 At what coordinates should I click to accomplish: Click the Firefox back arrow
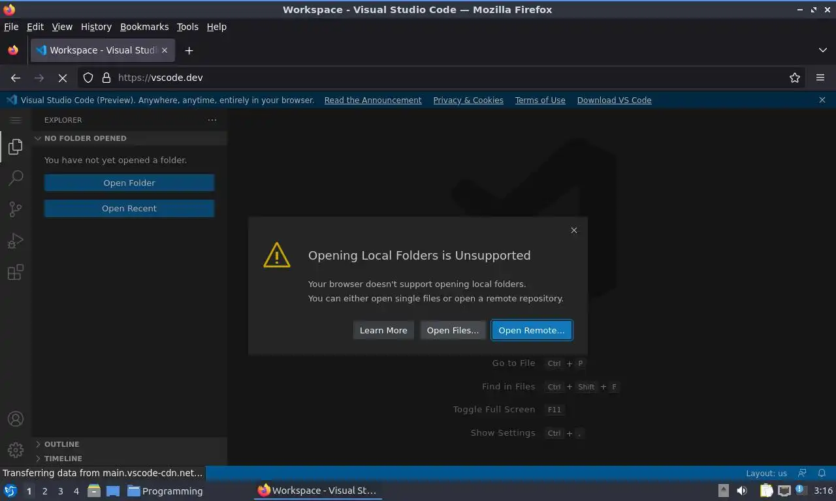(16, 78)
